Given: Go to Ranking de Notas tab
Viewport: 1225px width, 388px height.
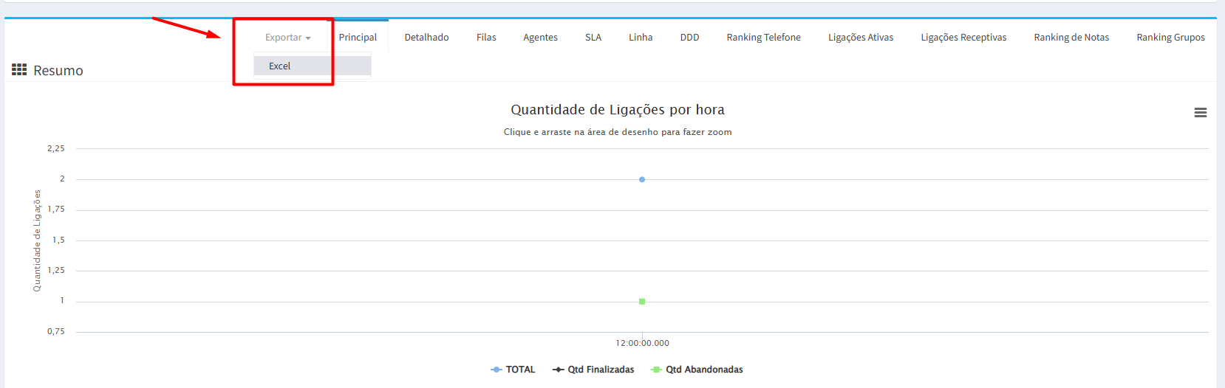Looking at the screenshot, I should click(x=1071, y=38).
